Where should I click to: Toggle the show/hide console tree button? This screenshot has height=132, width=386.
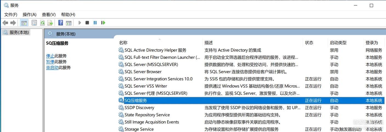(x=24, y=23)
